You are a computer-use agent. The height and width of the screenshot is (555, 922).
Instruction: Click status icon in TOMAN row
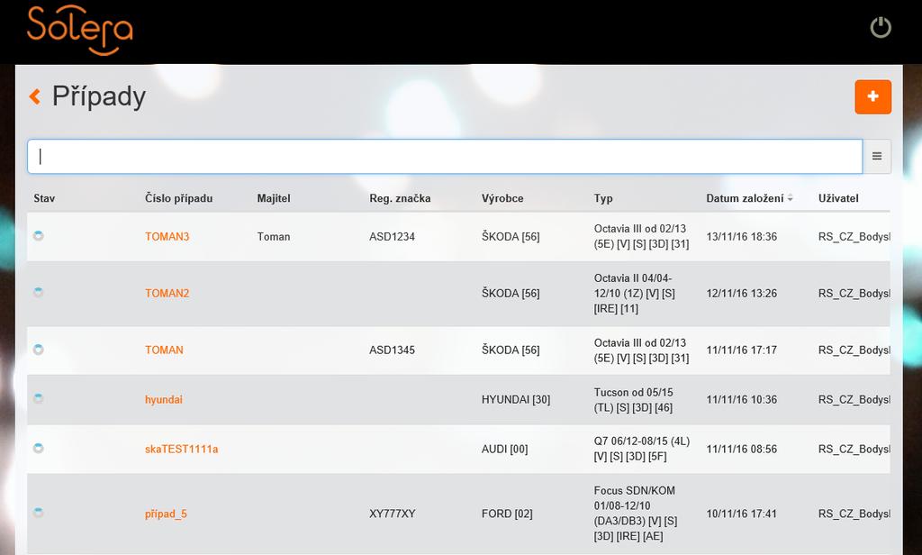pyautogui.click(x=38, y=350)
